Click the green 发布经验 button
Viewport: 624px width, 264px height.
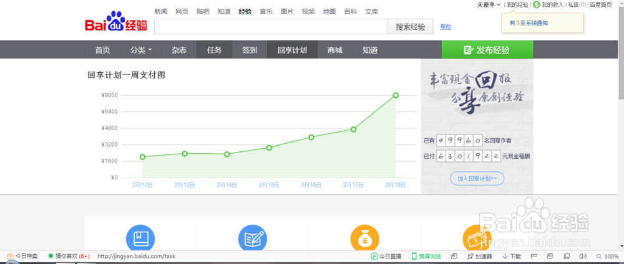coord(487,50)
